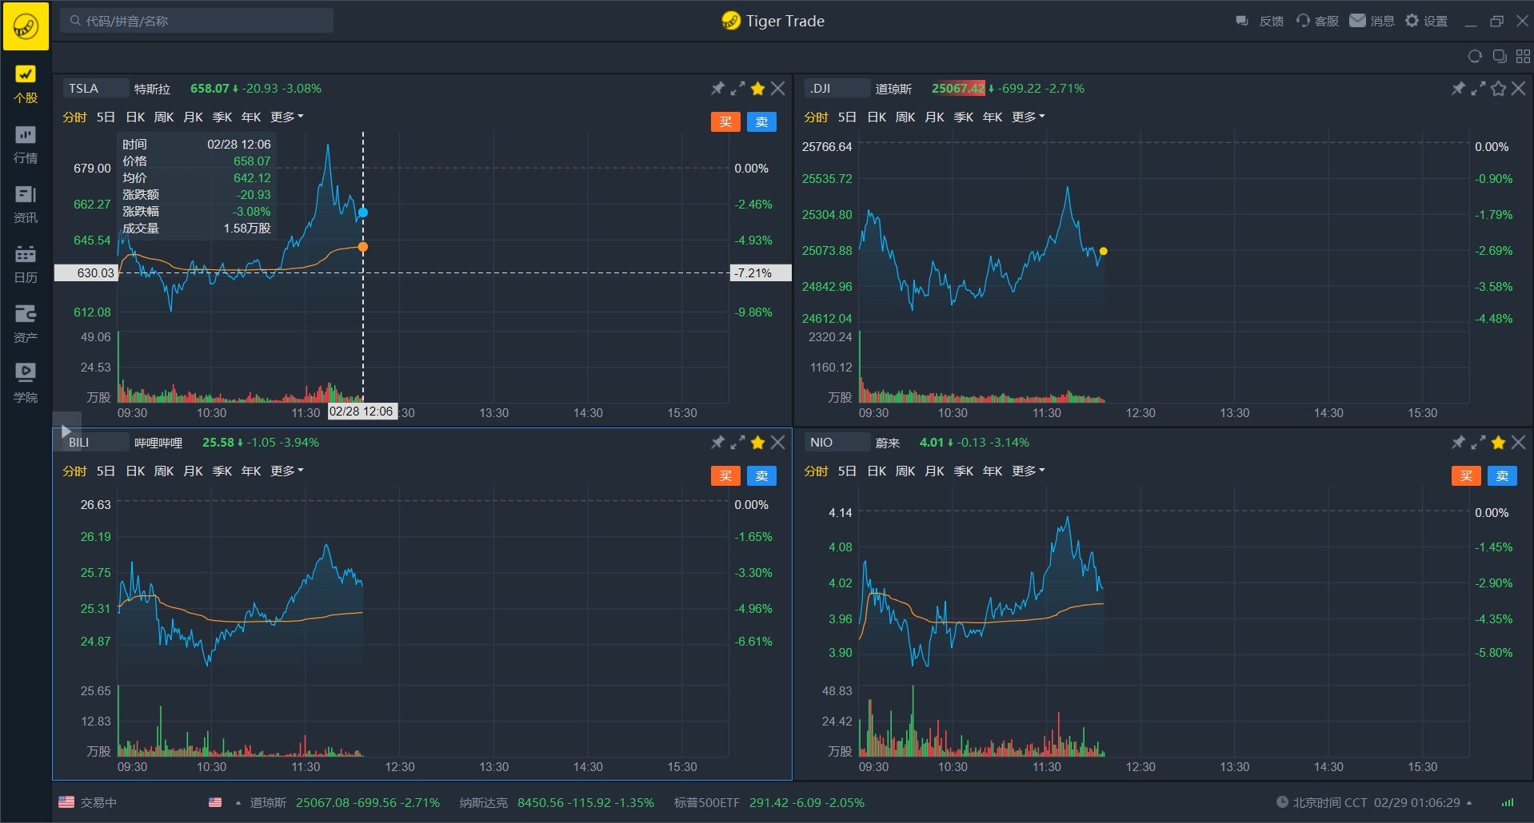Switch TSLA chart to 日K
This screenshot has height=823, width=1534.
coord(135,117)
